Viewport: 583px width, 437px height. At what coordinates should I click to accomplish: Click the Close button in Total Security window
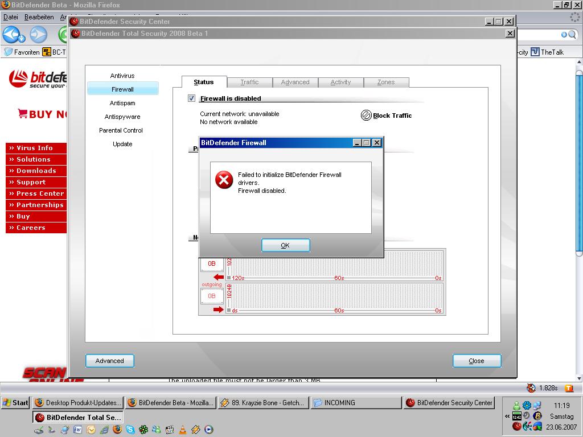coord(477,361)
